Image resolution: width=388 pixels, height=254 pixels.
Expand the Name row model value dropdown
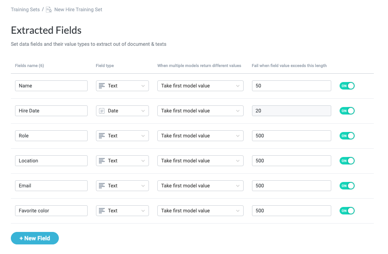[x=200, y=86]
